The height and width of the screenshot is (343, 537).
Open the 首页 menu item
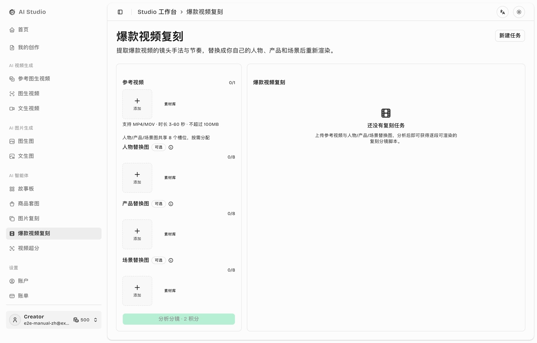54,30
